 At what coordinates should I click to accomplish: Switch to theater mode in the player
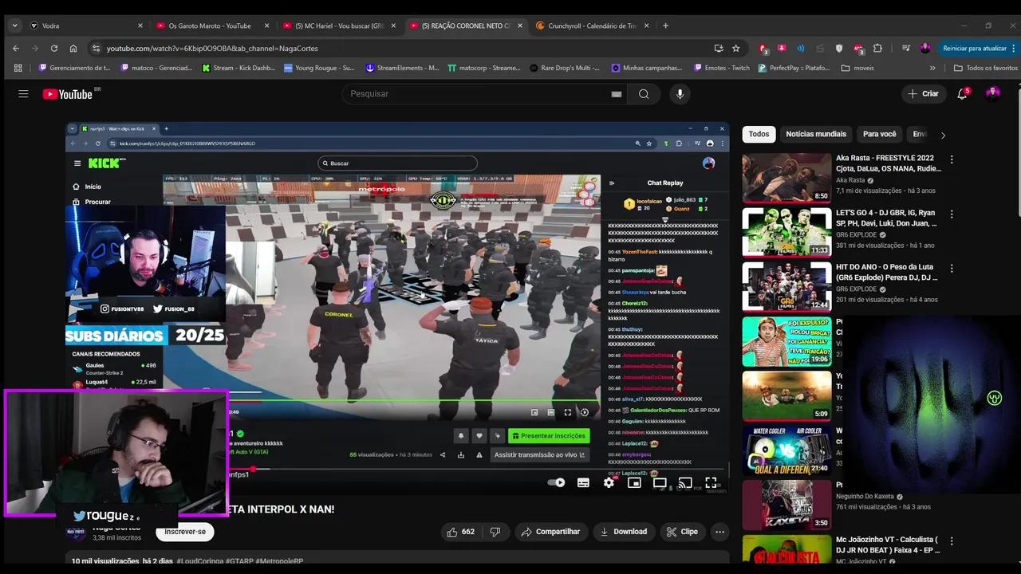(660, 482)
